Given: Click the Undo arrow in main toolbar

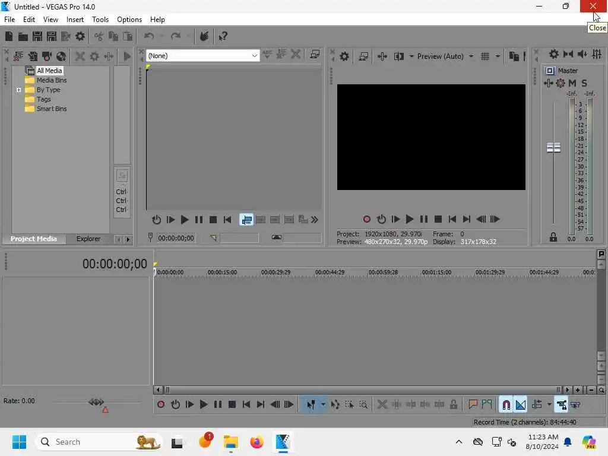Looking at the screenshot, I should click(x=149, y=36).
